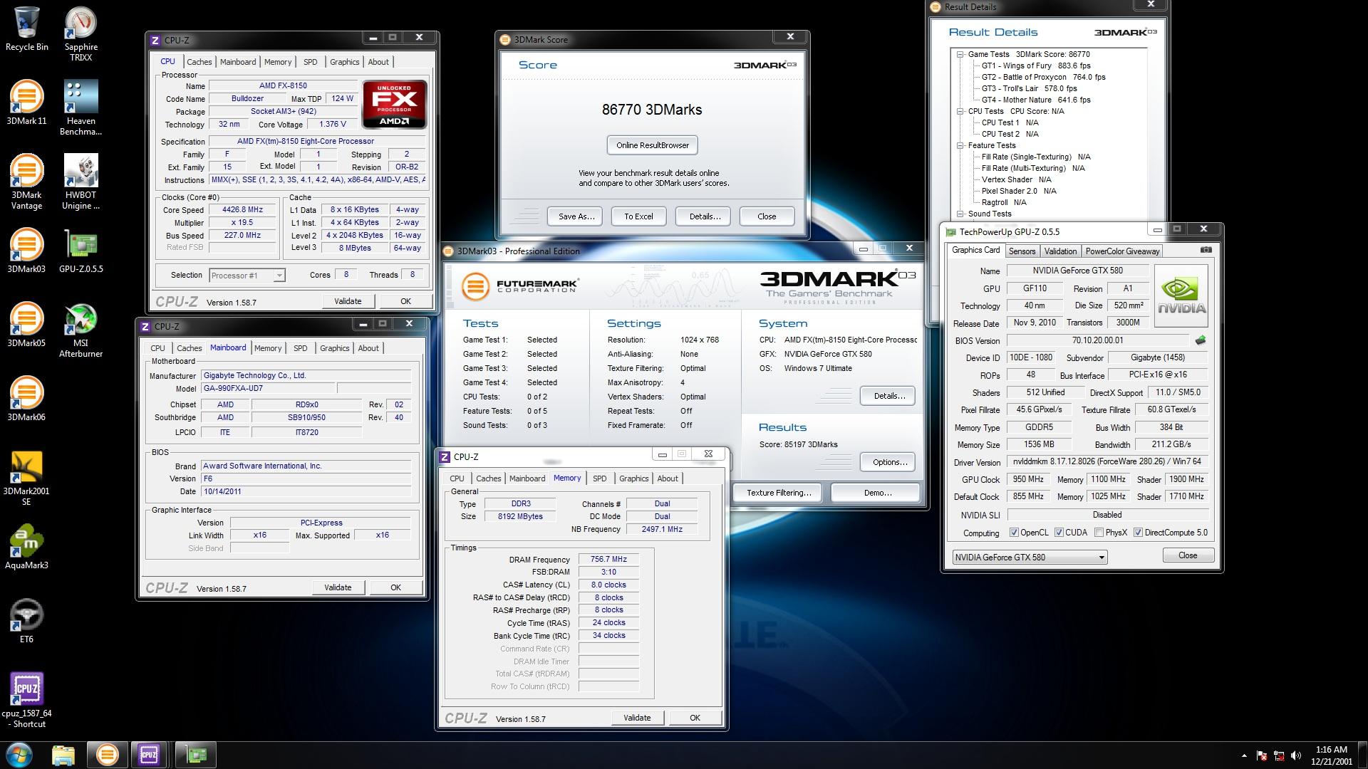Screen dimensions: 1368x769
Task: Collapse the CPU Tests tree node
Action: [x=960, y=111]
